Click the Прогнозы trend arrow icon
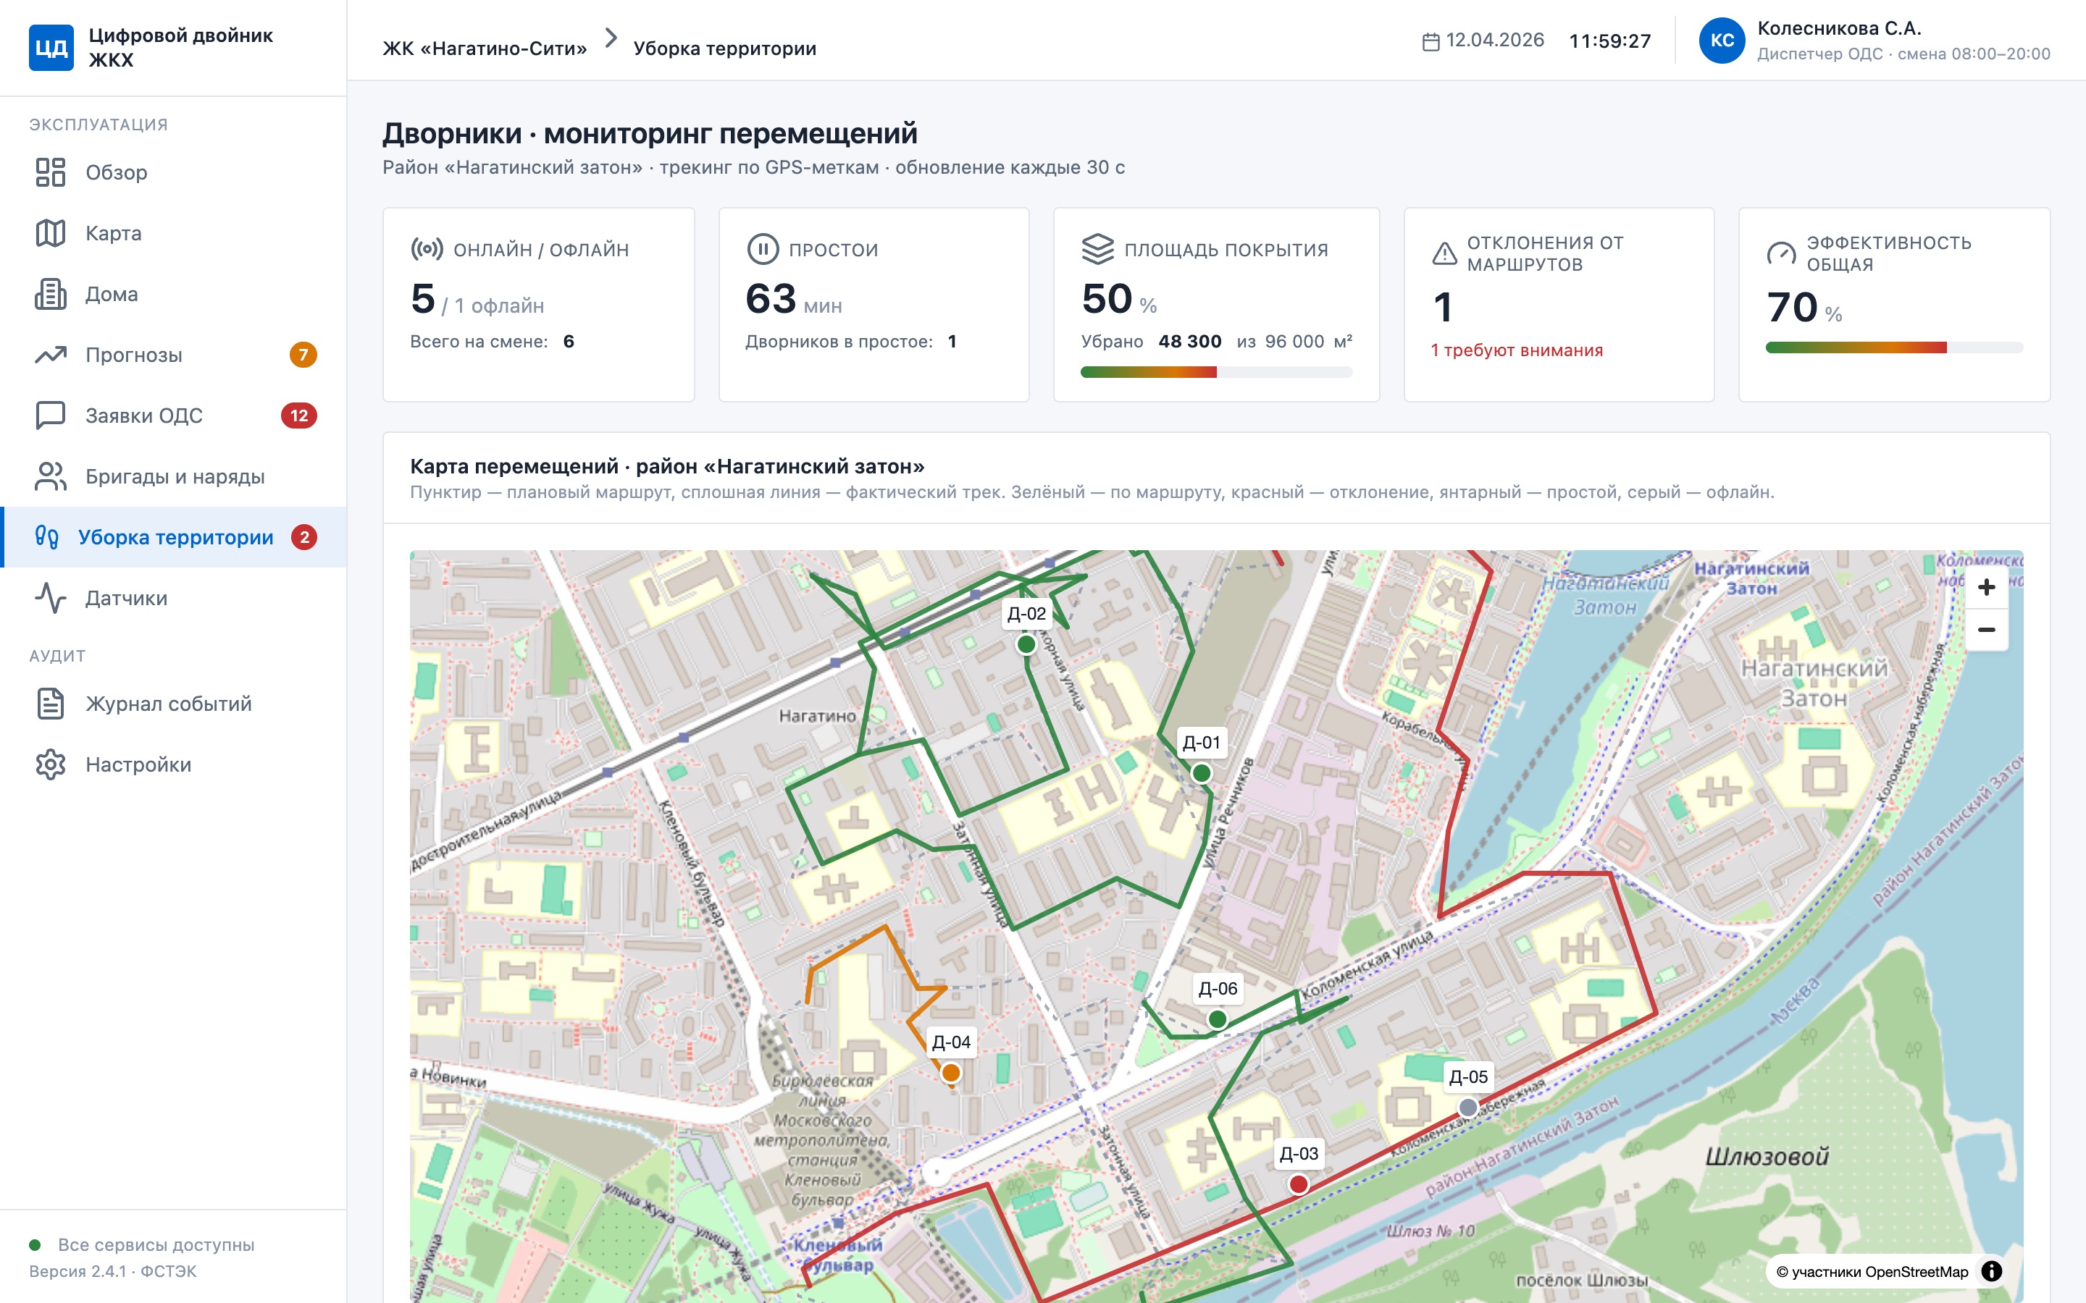This screenshot has height=1303, width=2086. 51,354
